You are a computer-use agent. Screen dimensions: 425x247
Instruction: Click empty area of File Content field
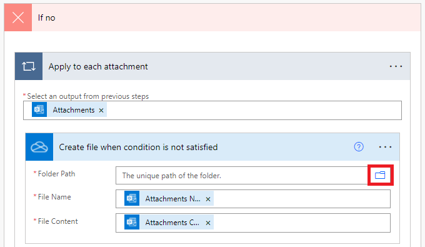(301, 223)
